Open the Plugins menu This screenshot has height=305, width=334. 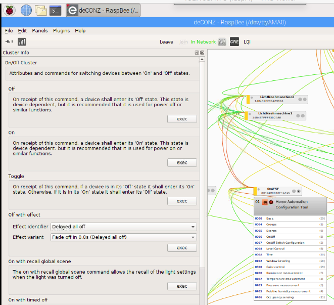[x=61, y=31]
